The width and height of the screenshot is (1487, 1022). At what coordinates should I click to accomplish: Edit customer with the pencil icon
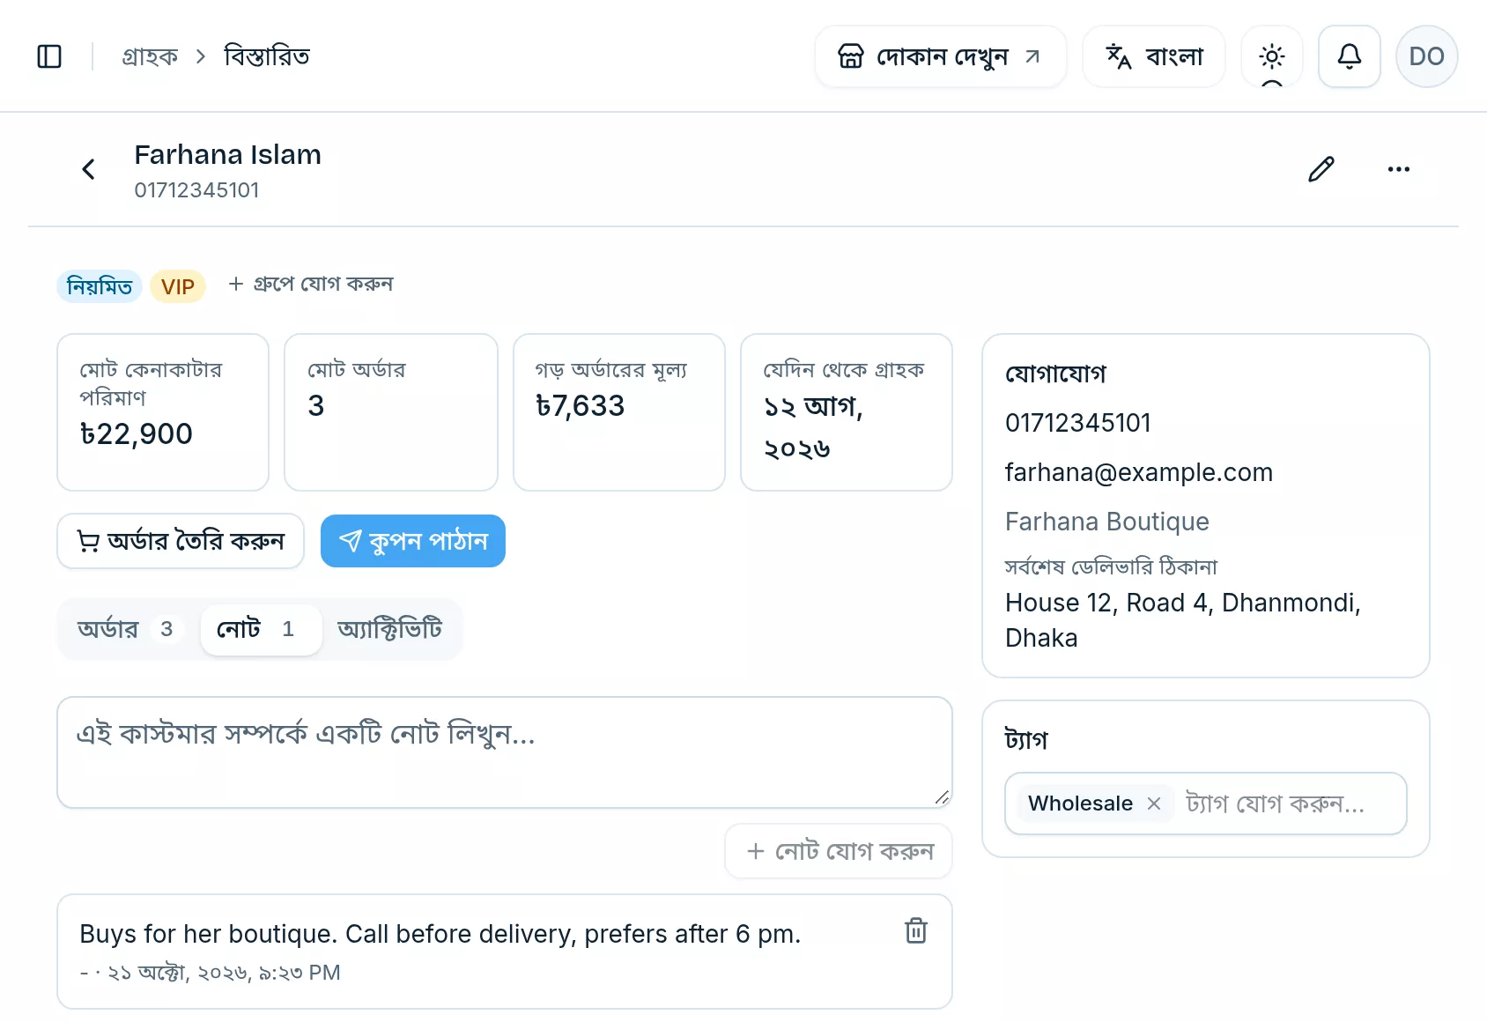(1321, 169)
